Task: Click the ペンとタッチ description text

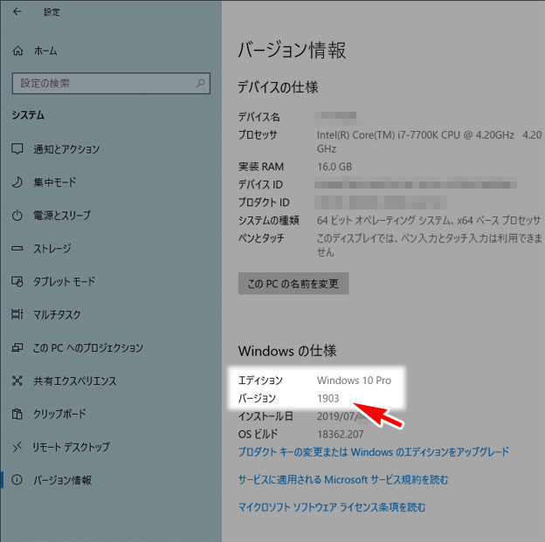Action: pyautogui.click(x=430, y=245)
